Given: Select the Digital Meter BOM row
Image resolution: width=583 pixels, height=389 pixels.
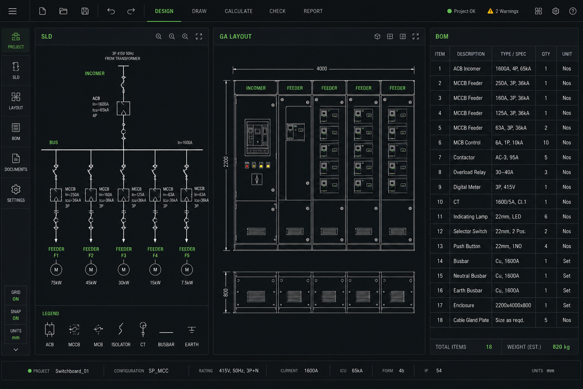Looking at the screenshot, I should [x=504, y=187].
